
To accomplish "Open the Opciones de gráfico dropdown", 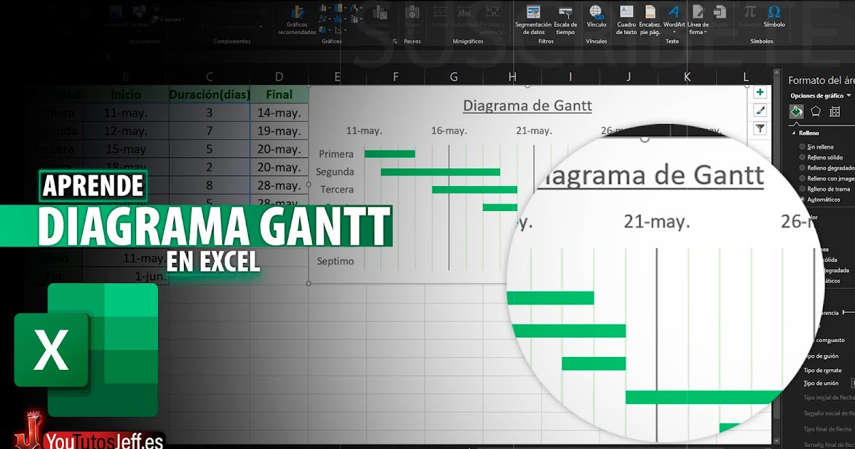I will point(847,96).
